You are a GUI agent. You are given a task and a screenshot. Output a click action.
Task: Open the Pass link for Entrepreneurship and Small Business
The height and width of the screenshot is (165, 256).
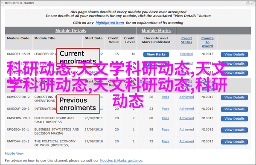tap(166, 118)
